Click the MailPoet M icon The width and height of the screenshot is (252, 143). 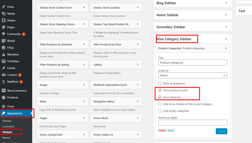coord(4,81)
